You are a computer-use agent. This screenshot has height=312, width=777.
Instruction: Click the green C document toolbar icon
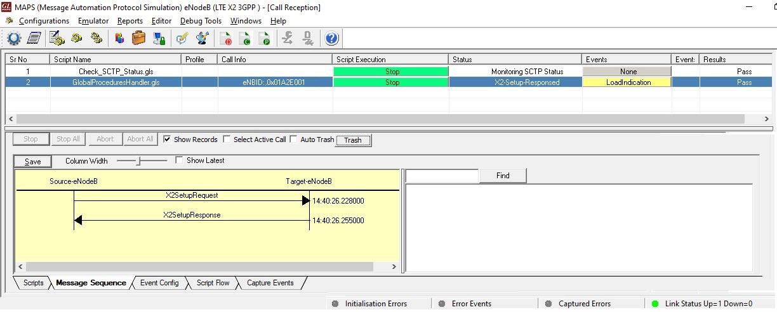pos(246,39)
